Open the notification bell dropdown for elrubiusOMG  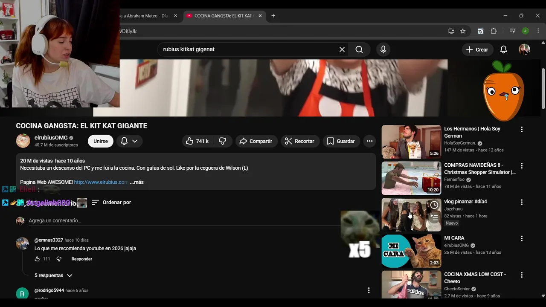[x=129, y=141]
